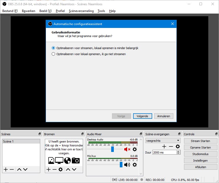The height and width of the screenshot is (183, 219).
Task: Move scene down arrow in Scènes panel
Action: point(25,169)
